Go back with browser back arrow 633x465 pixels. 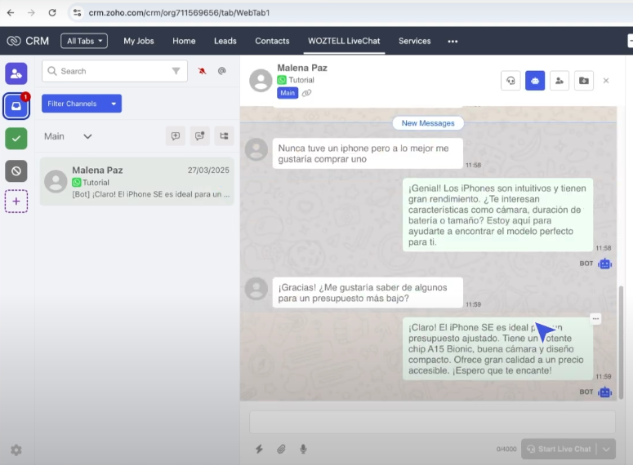click(x=11, y=12)
